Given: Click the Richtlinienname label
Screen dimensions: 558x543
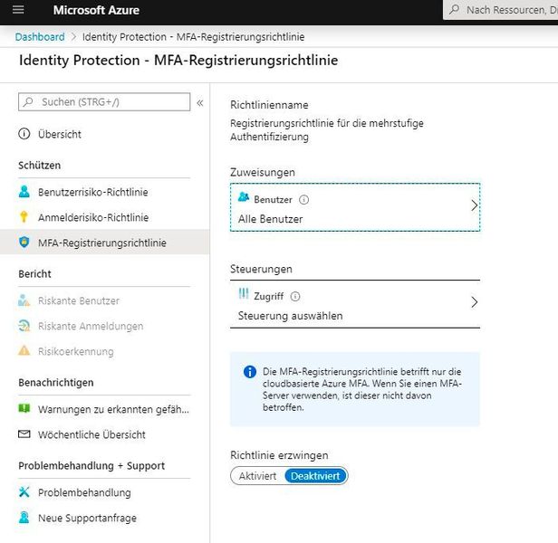Looking at the screenshot, I should pyautogui.click(x=269, y=105).
